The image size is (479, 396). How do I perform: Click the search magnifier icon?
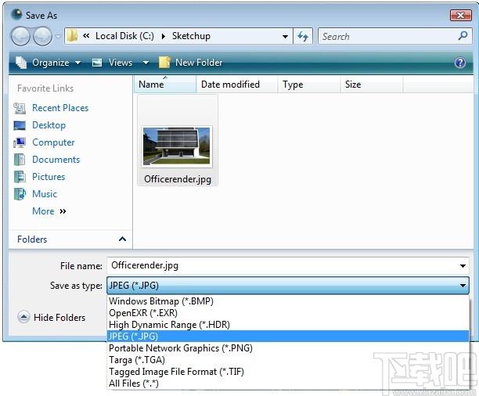point(463,36)
